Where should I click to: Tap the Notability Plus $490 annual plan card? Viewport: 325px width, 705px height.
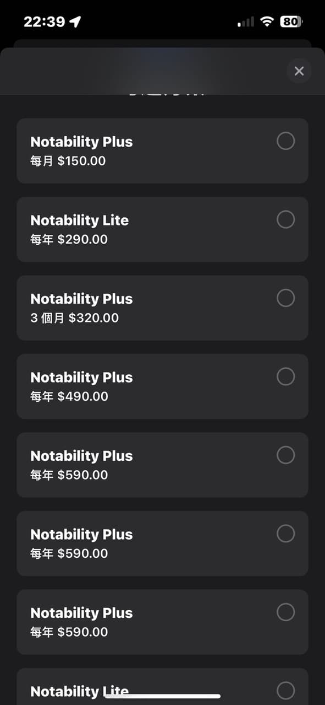(162, 385)
